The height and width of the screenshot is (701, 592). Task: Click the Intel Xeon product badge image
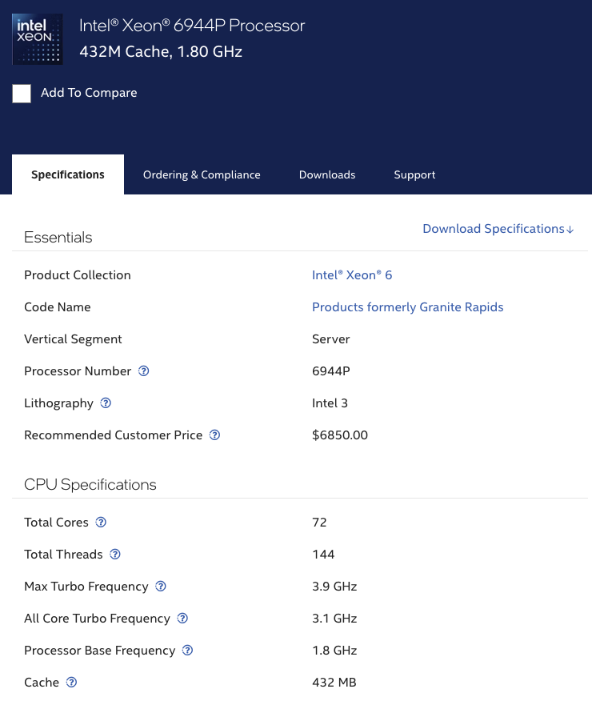37,39
